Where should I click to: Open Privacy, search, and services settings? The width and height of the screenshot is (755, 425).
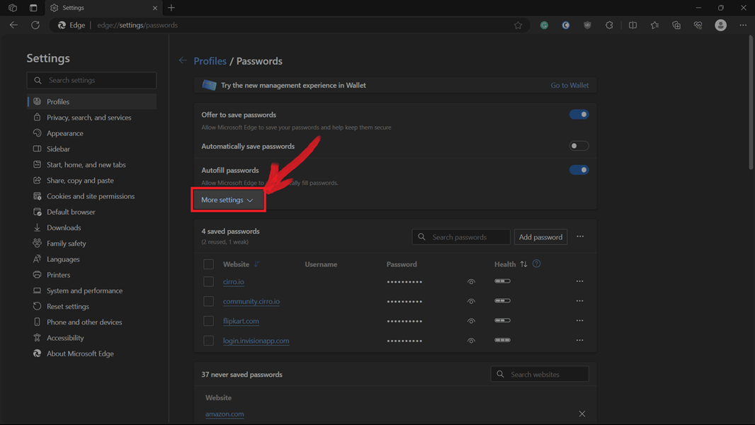pyautogui.click(x=89, y=118)
